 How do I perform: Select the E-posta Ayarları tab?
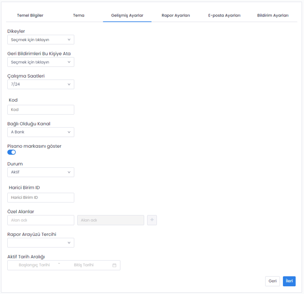224,16
